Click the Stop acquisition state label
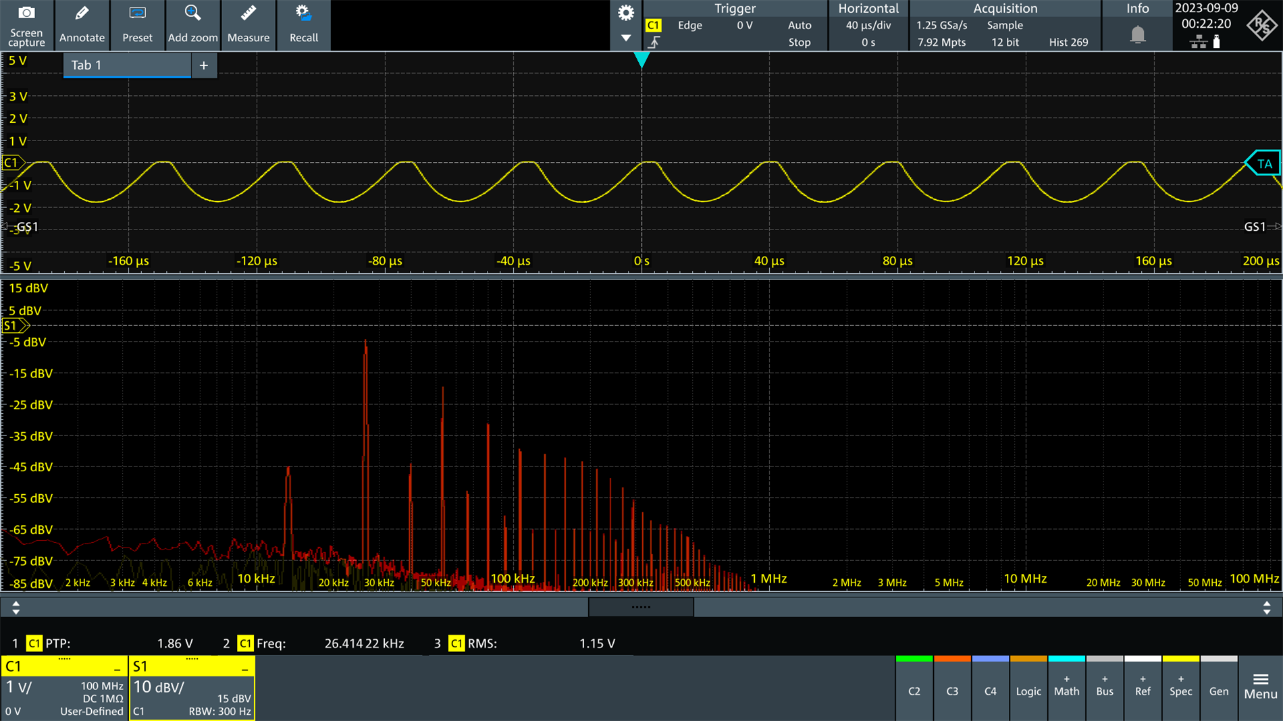The height and width of the screenshot is (721, 1283). pos(800,42)
